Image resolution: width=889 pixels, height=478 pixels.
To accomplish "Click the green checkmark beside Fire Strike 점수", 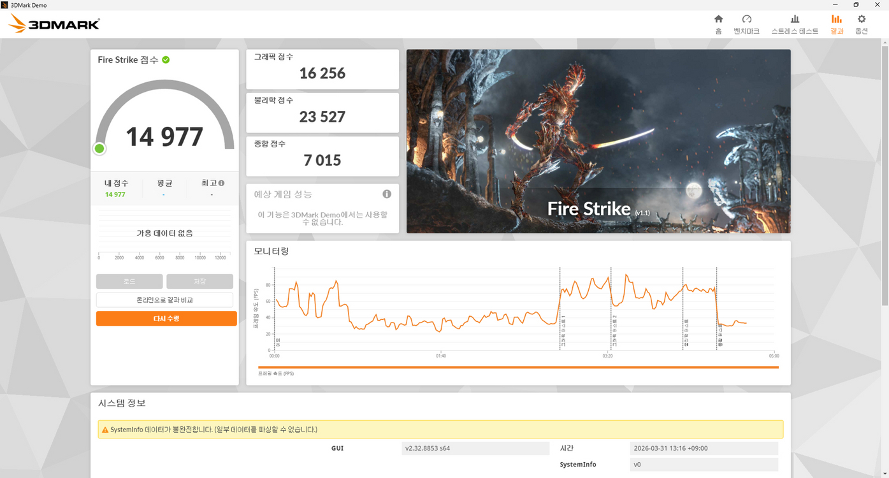I will point(166,59).
